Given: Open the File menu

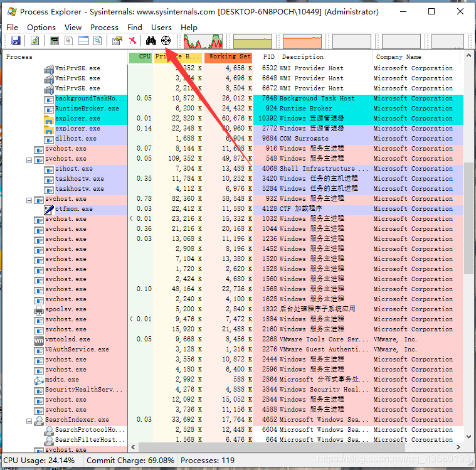Looking at the screenshot, I should (x=12, y=28).
